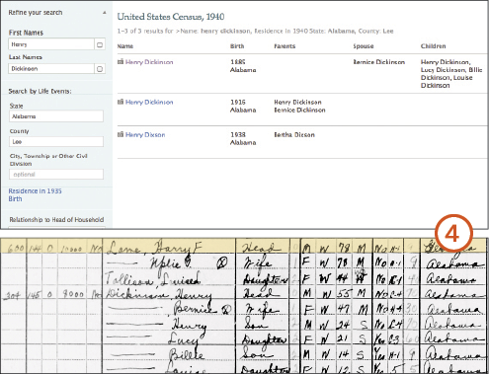Click record icon beside Henry Dixon

(x=121, y=134)
